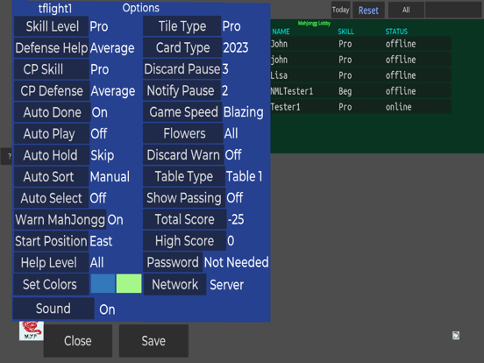Change the Game Speed option
Viewport: 484px width, 363px height.
click(x=182, y=112)
